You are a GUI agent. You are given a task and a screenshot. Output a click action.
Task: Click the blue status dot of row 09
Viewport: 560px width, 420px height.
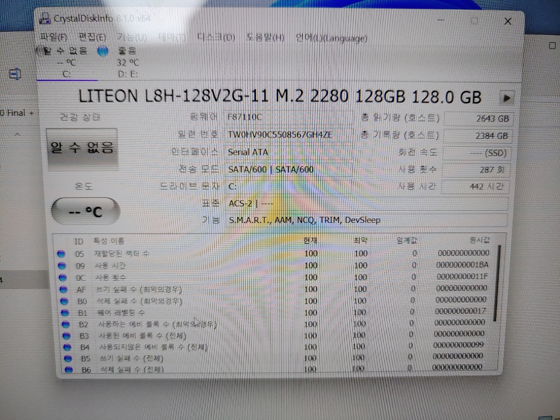(62, 266)
